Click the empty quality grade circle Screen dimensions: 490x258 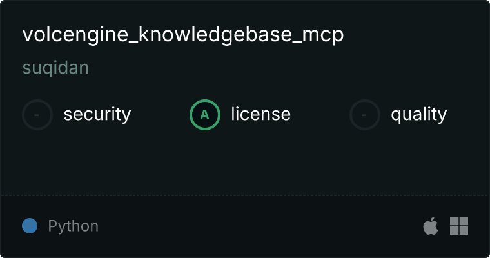[x=365, y=115]
